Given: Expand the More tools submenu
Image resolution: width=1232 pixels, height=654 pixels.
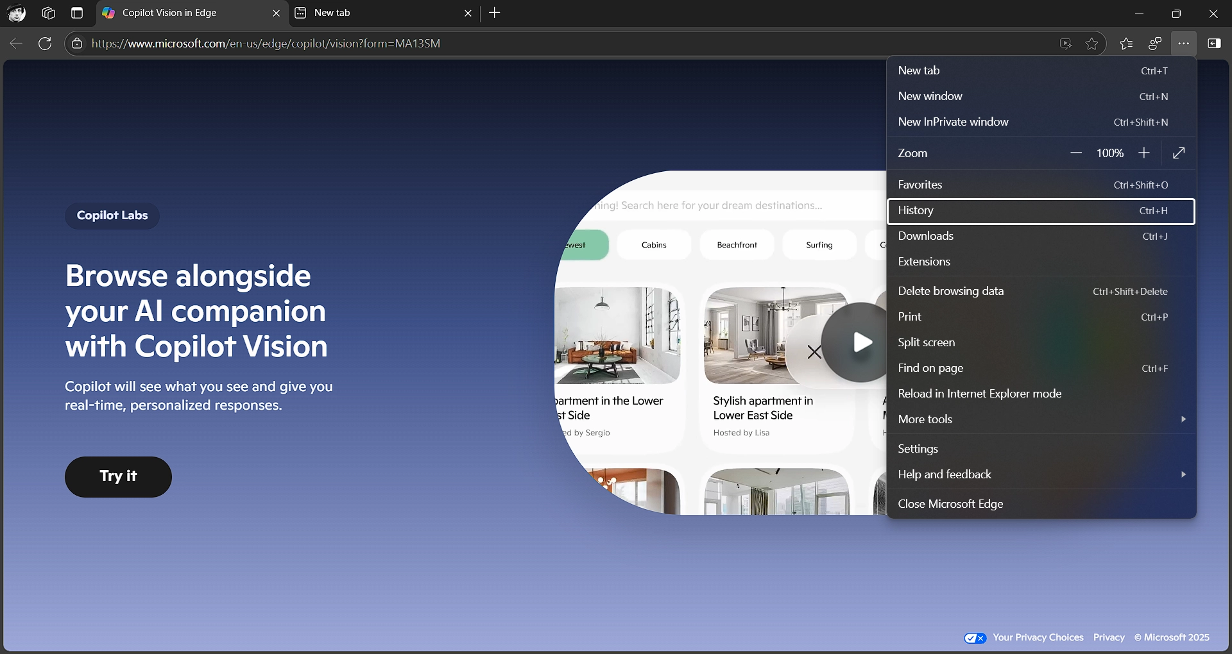Looking at the screenshot, I should (x=1041, y=419).
